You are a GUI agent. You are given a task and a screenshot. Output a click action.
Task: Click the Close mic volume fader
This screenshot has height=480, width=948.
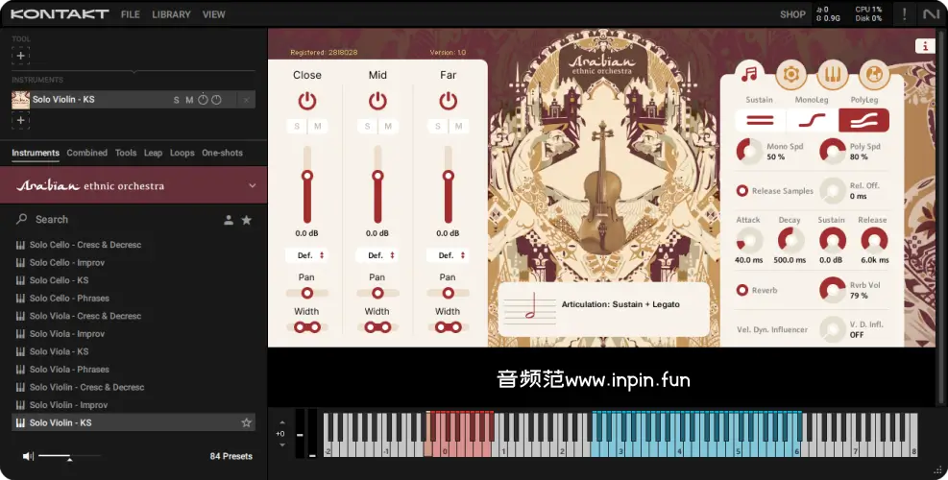click(307, 185)
